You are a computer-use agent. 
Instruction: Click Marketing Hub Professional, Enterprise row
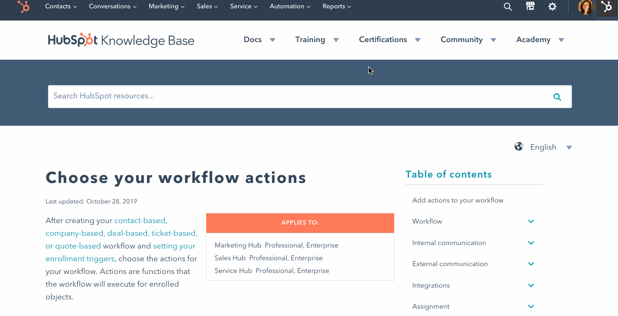[276, 246]
